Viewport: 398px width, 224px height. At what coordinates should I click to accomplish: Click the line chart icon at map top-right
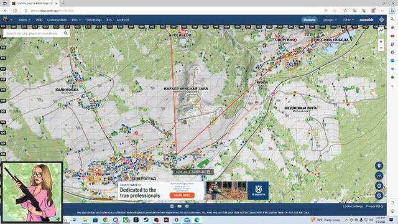pyautogui.click(x=381, y=30)
